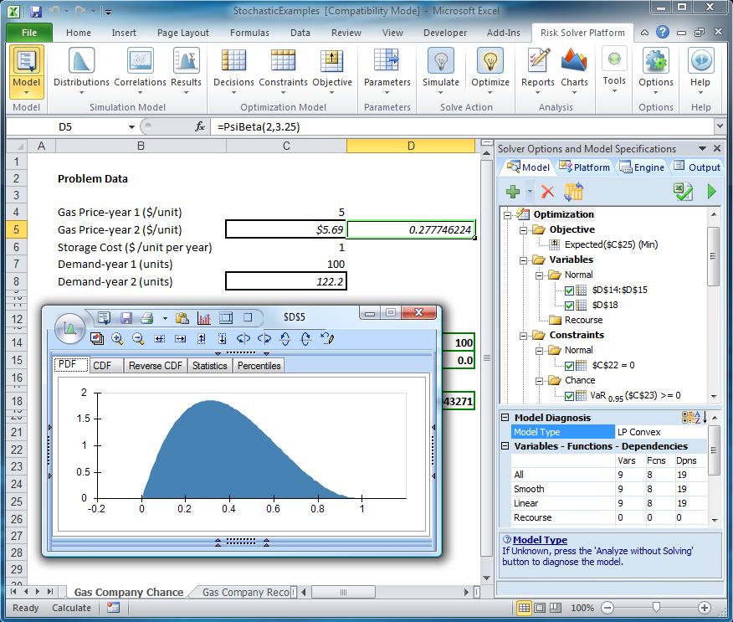Uncheck the $D$14:$D$15 variable checkbox
This screenshot has height=622, width=733.
tap(570, 290)
